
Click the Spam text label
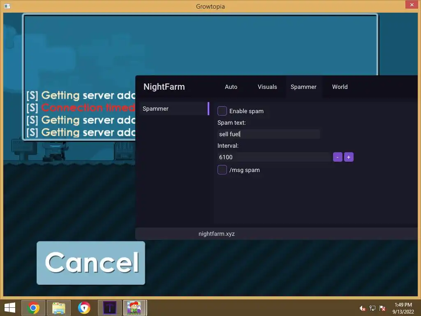(231, 123)
